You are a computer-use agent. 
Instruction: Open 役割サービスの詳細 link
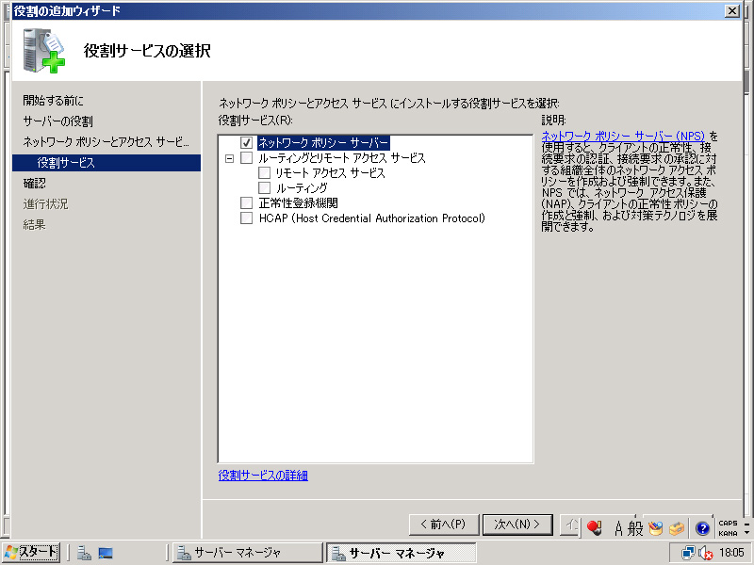pyautogui.click(x=263, y=476)
